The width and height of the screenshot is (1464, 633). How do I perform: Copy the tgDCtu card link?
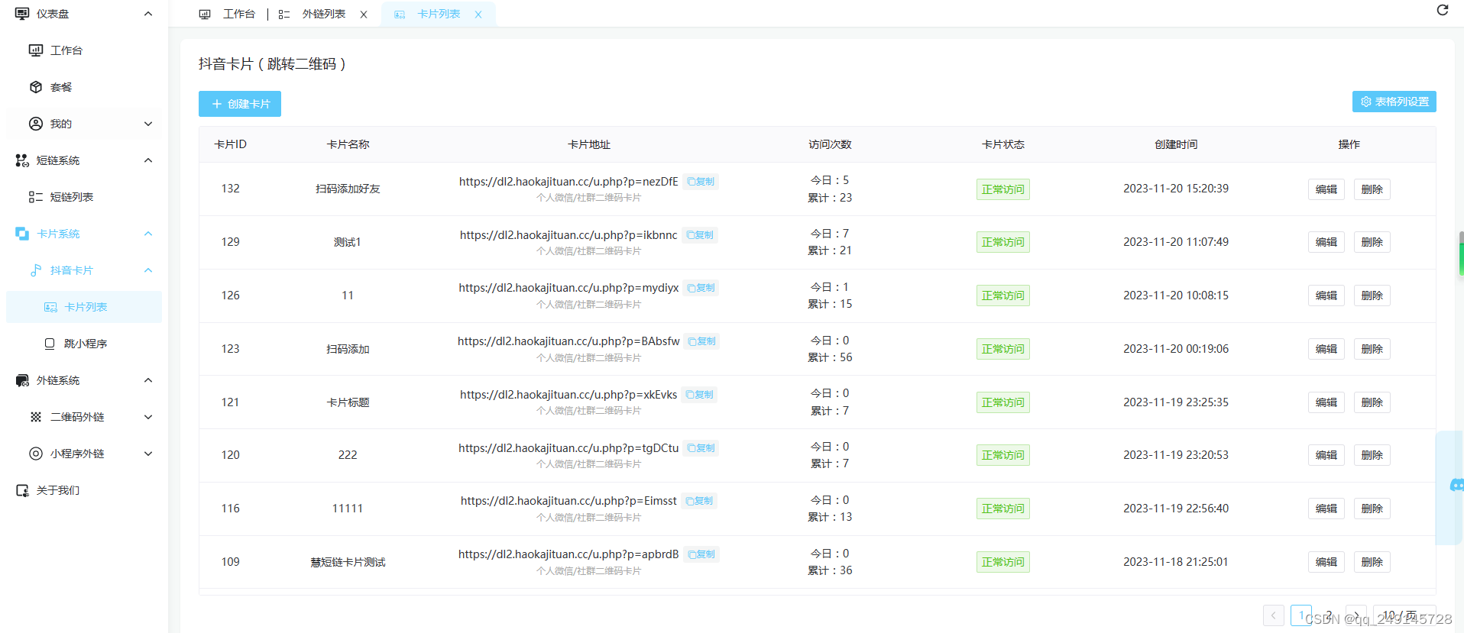pos(701,448)
